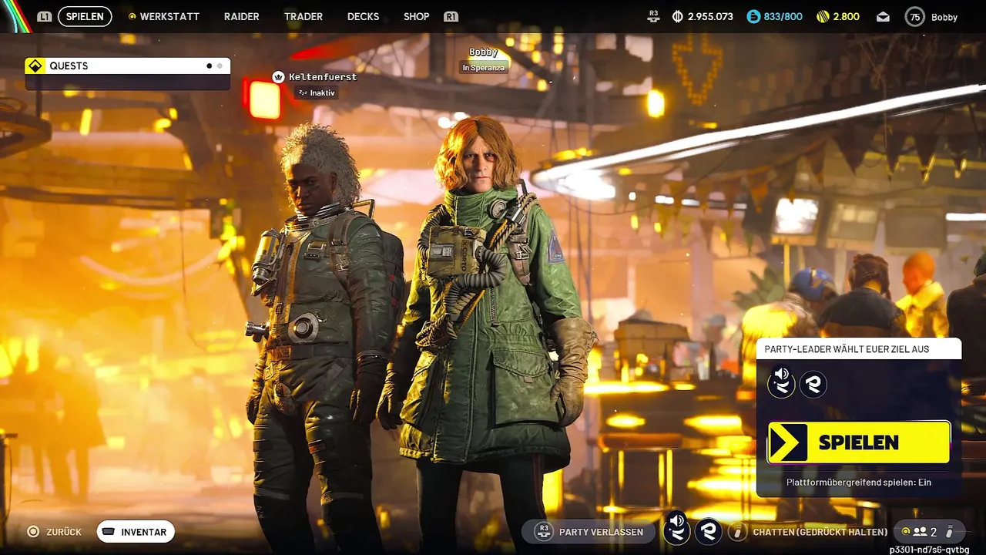The image size is (986, 555).
Task: Click the R1 shoulder button icon
Action: [x=451, y=16]
